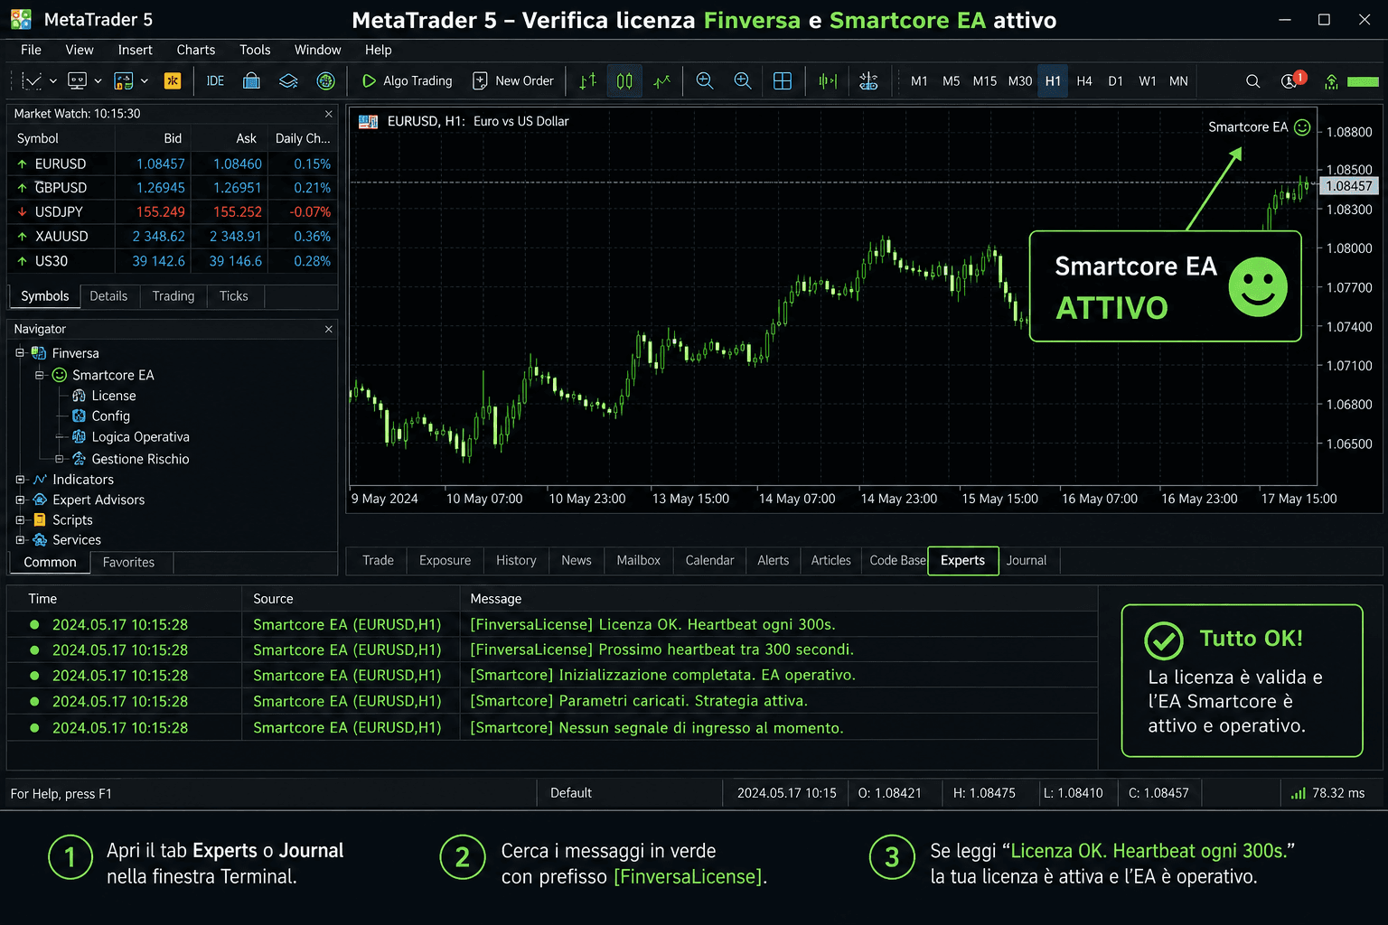The height and width of the screenshot is (925, 1388).
Task: Collapse the Finversa tree node
Action: click(20, 353)
